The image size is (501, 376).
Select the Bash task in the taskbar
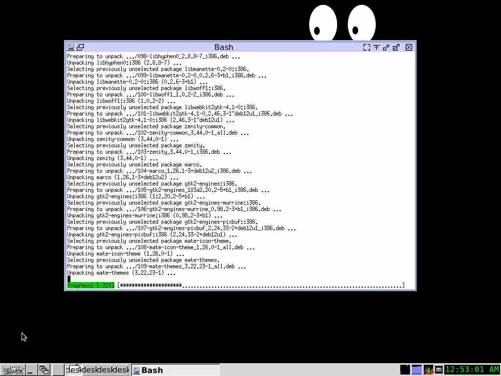pyautogui.click(x=176, y=370)
